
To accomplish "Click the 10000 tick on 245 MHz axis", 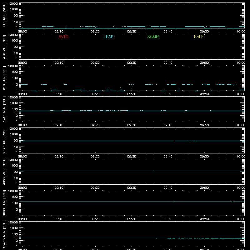I will coord(13,4).
